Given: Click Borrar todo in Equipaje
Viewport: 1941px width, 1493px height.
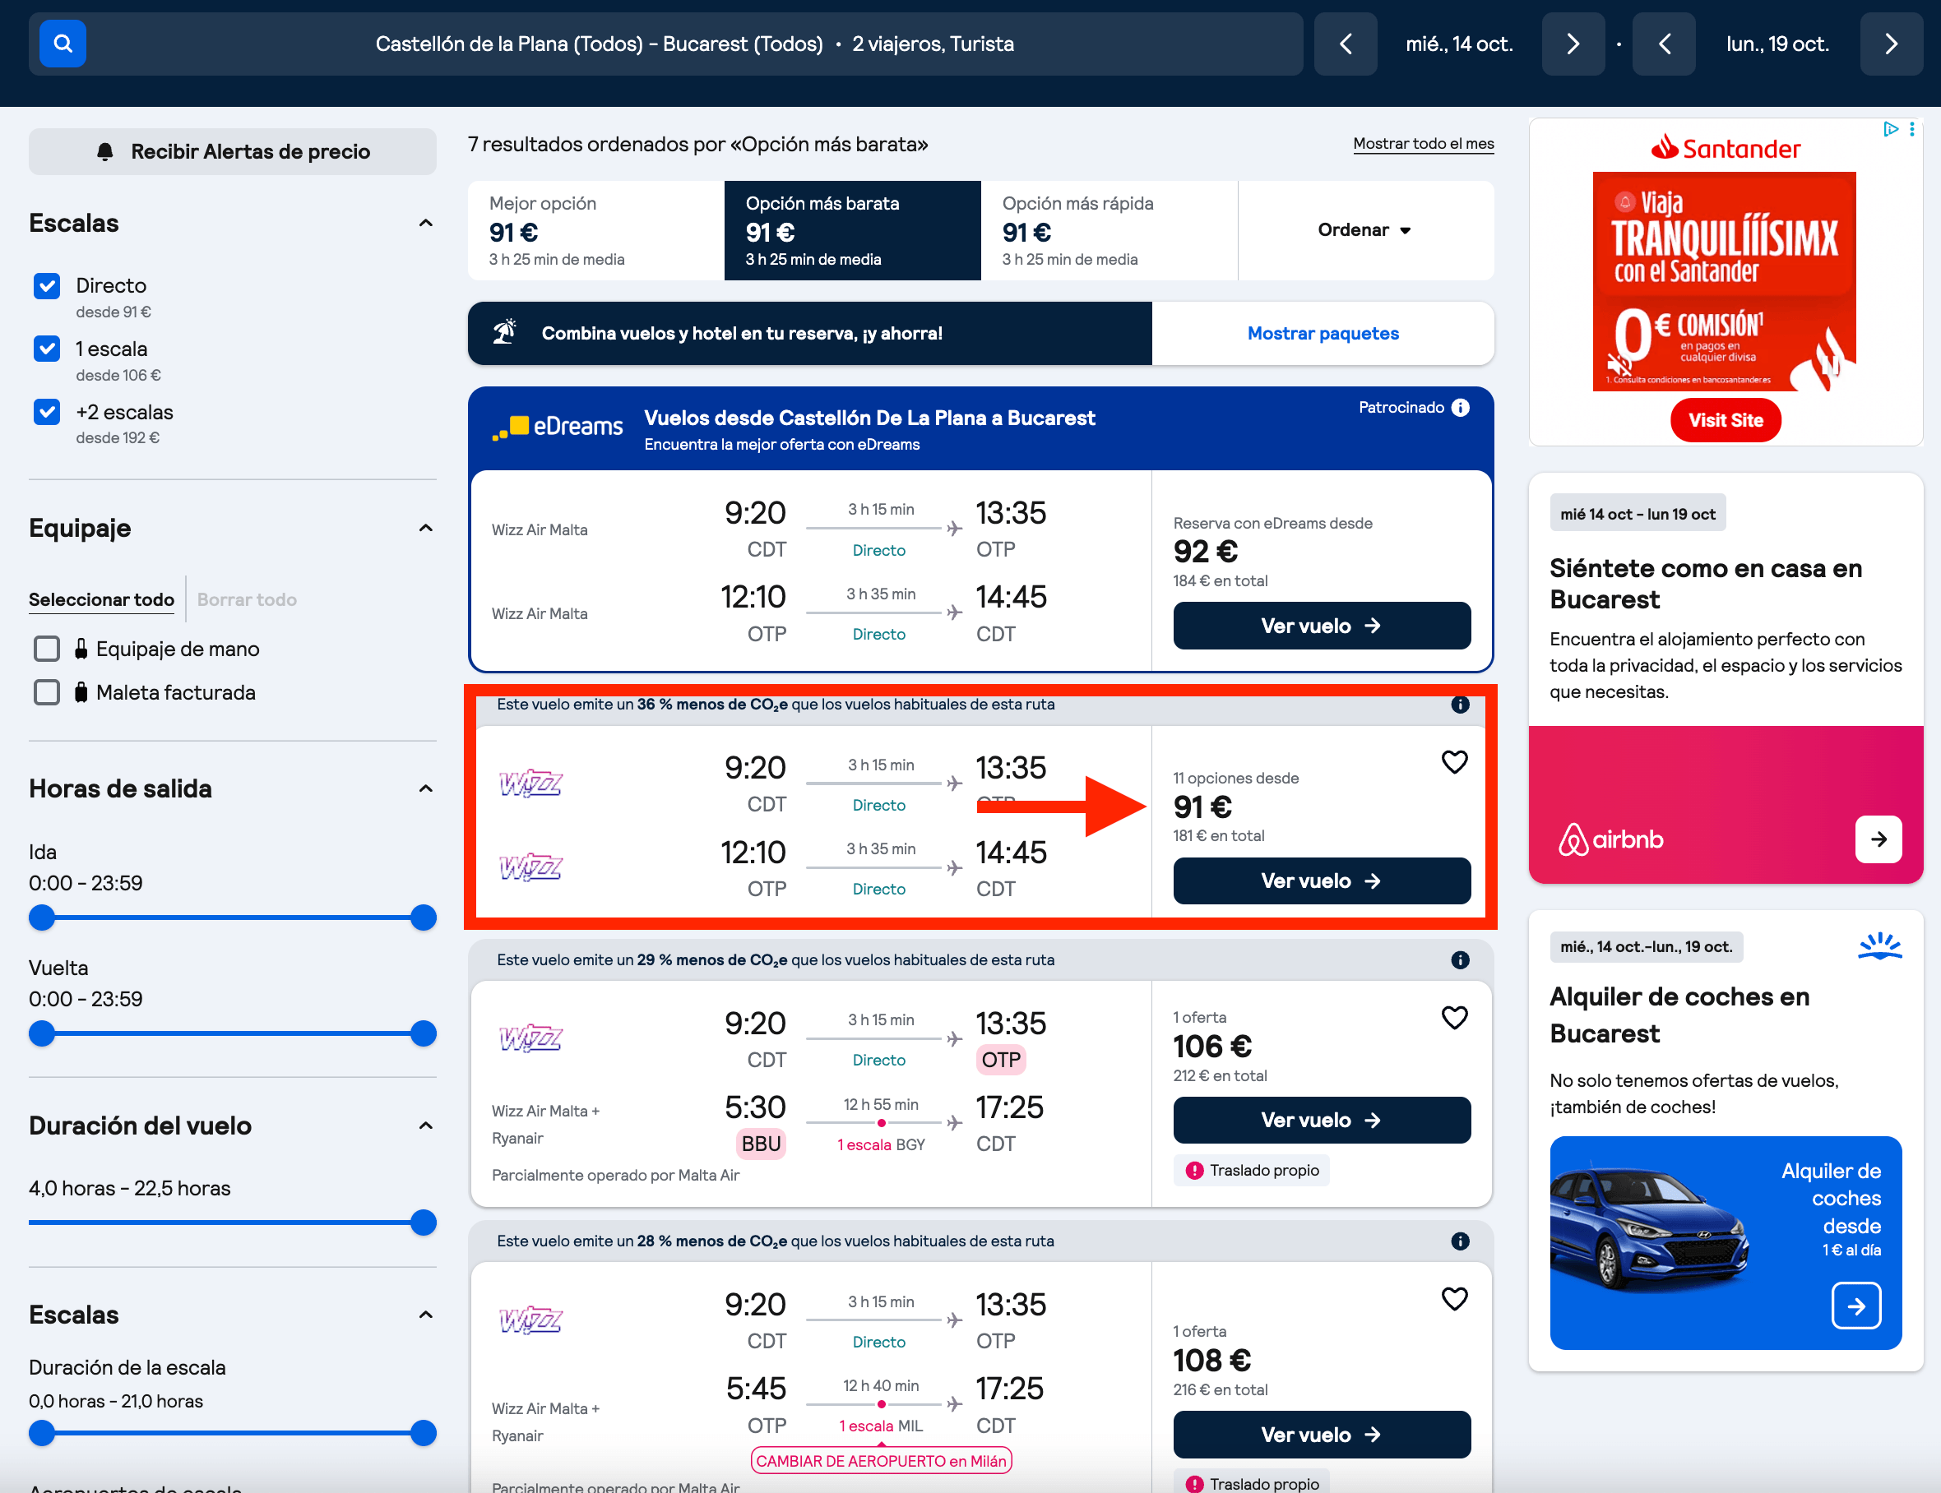Looking at the screenshot, I should [x=247, y=599].
